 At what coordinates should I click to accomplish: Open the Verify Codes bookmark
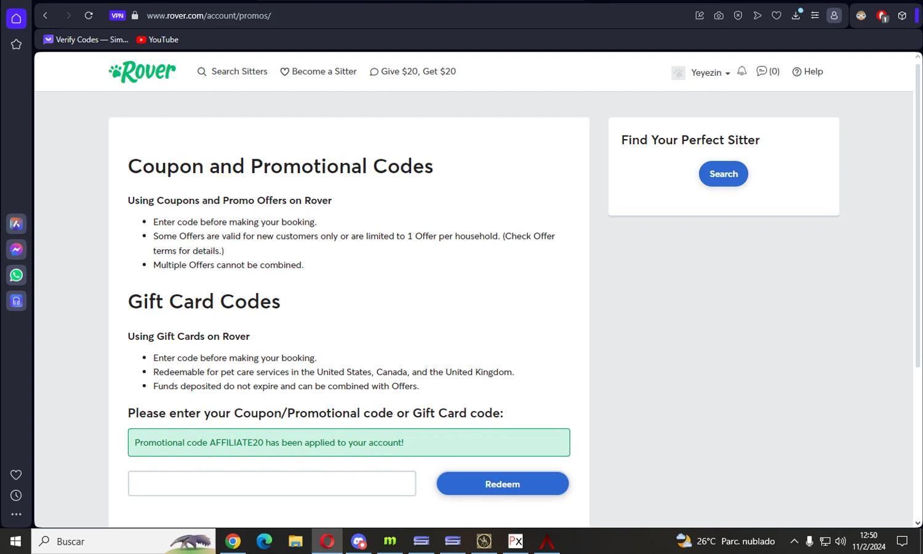pyautogui.click(x=86, y=39)
